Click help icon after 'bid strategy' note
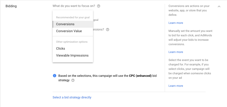Image resolution: width=227 pixels, height=107 pixels. coord(73,80)
